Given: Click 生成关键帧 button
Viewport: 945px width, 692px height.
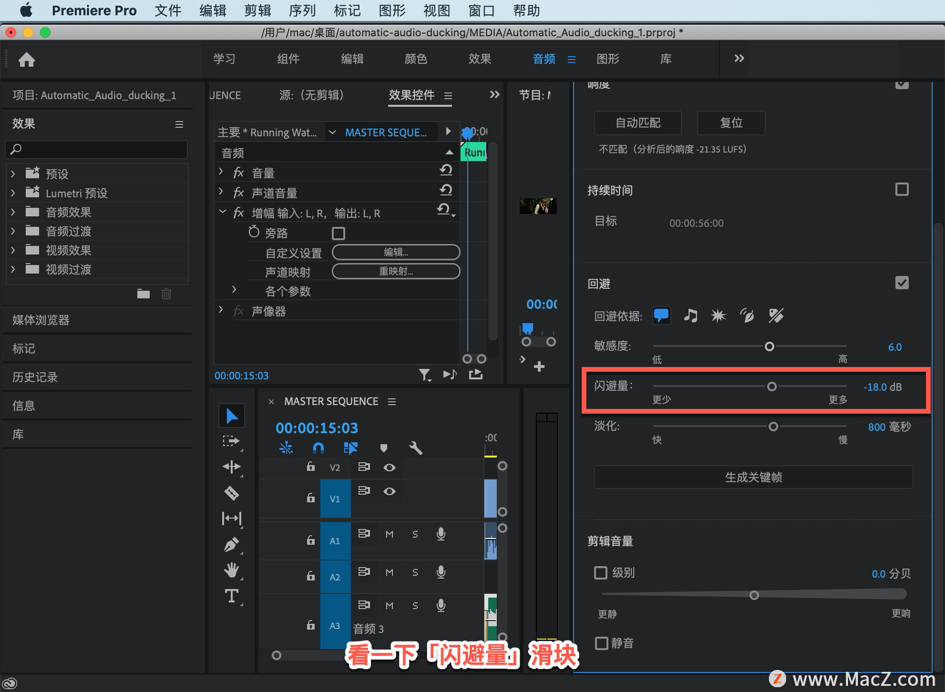Looking at the screenshot, I should pos(753,477).
